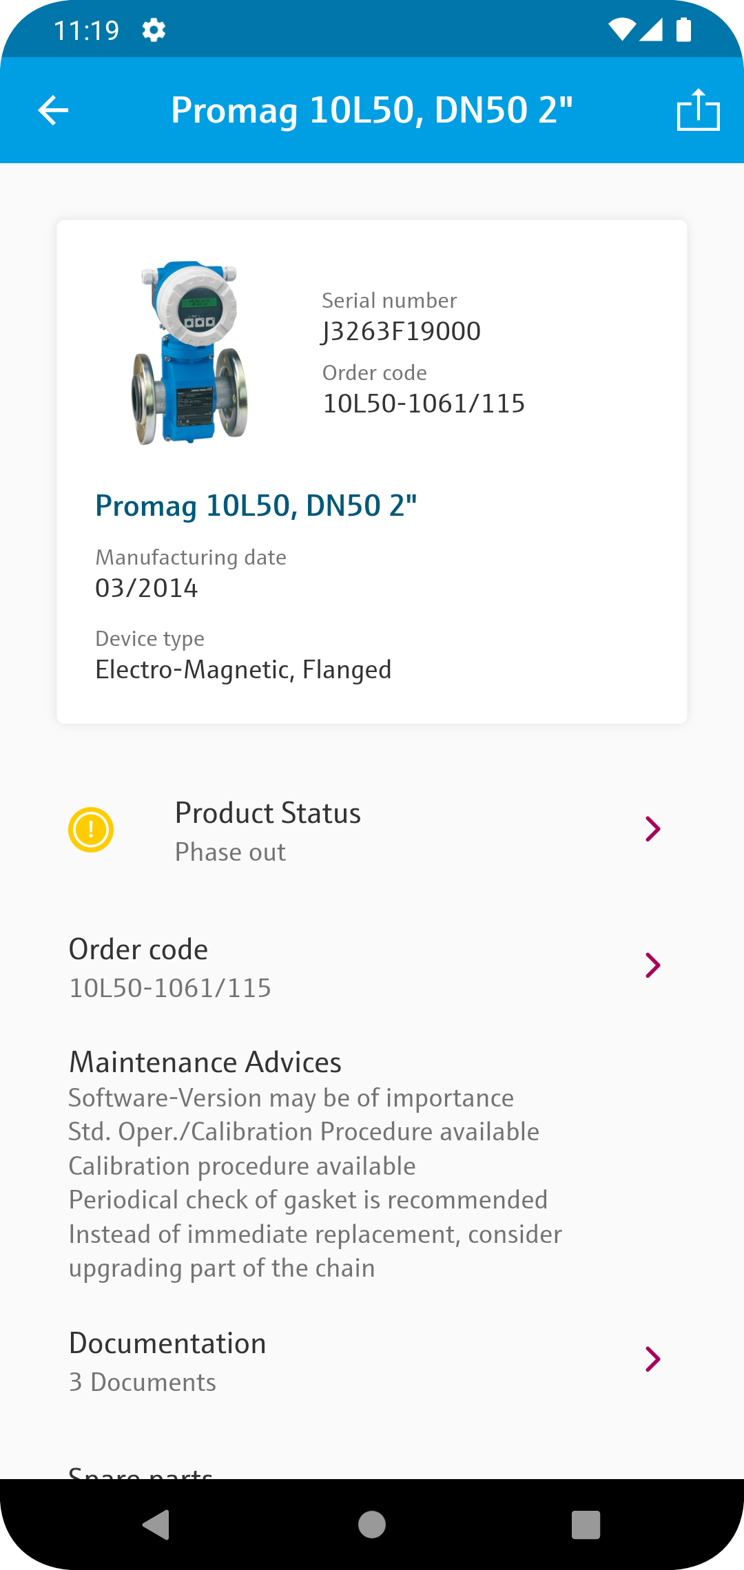744x1570 pixels.
Task: Tap the Android recent apps square
Action: [x=586, y=1525]
